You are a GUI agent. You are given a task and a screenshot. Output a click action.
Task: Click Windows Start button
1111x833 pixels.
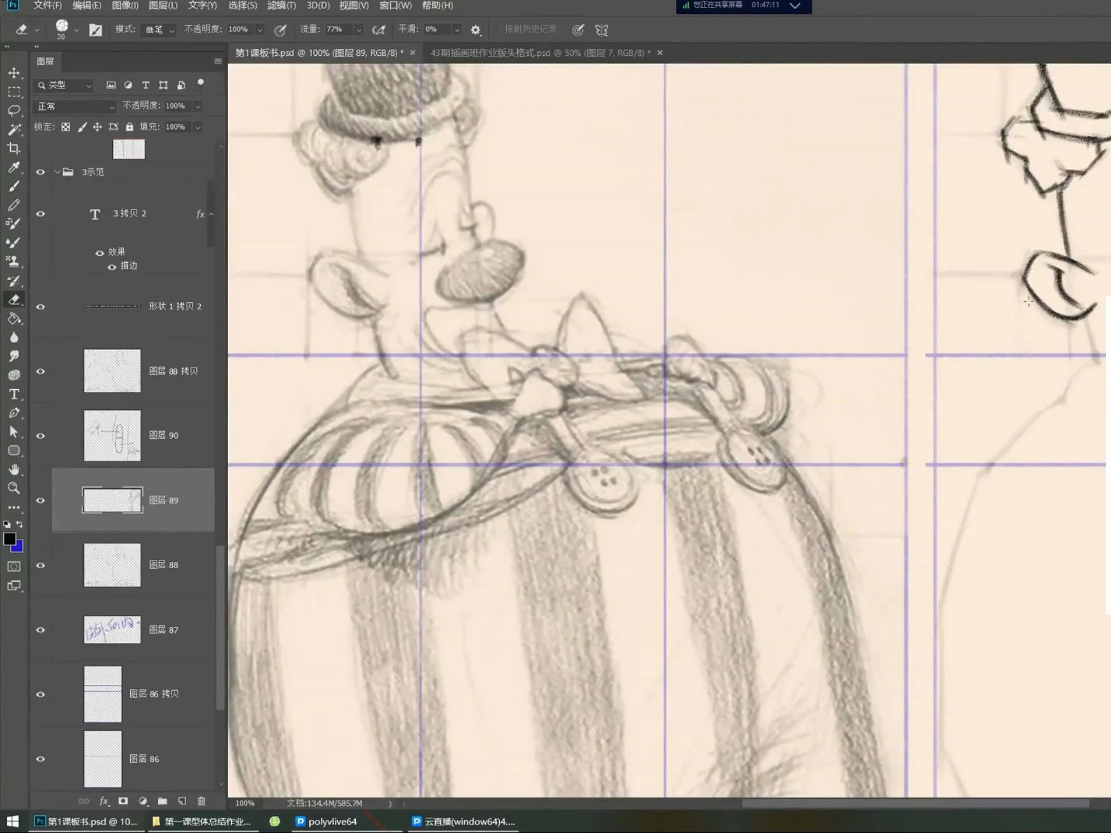(x=13, y=822)
